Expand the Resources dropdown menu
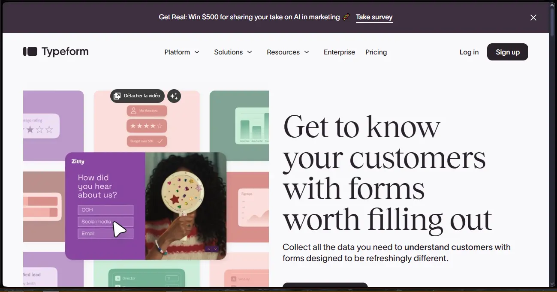This screenshot has width=557, height=292. [288, 52]
